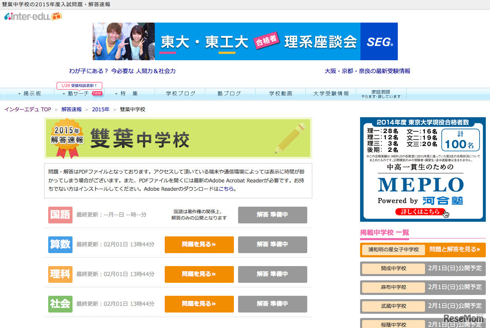Click 大阪・京都・奈良の最新受験情報 link
This screenshot has width=490, height=328.
point(367,71)
